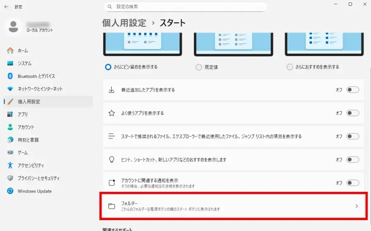
Task: Click the Bluetooth とデバイス icon
Action: click(x=10, y=76)
